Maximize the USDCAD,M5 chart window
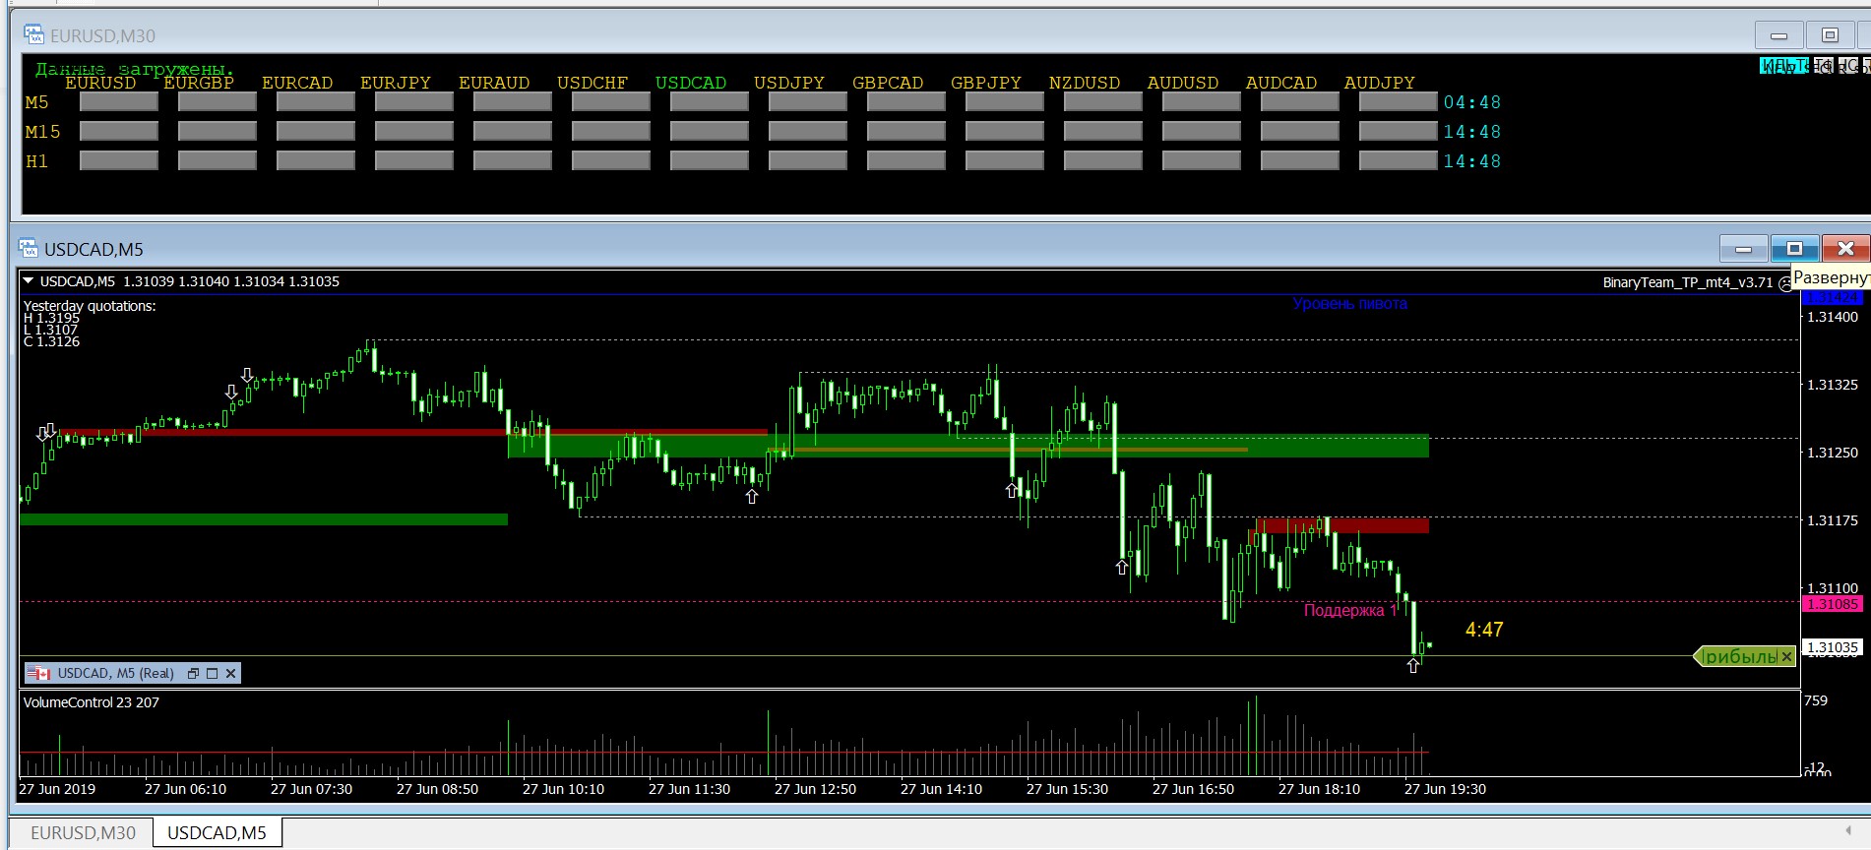This screenshot has height=850, width=1871. pos(1794,249)
